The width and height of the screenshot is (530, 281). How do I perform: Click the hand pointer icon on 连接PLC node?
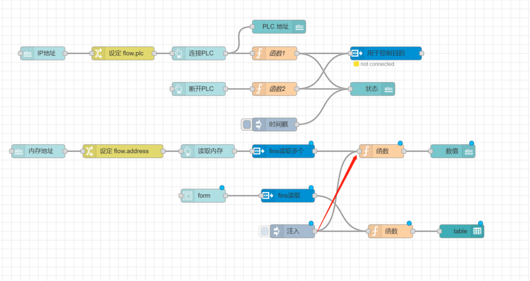179,53
